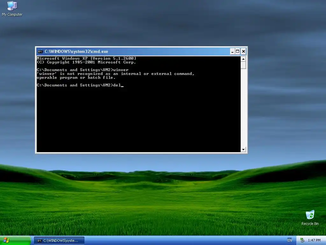Click the 1:47 PM system clock

tap(314, 241)
